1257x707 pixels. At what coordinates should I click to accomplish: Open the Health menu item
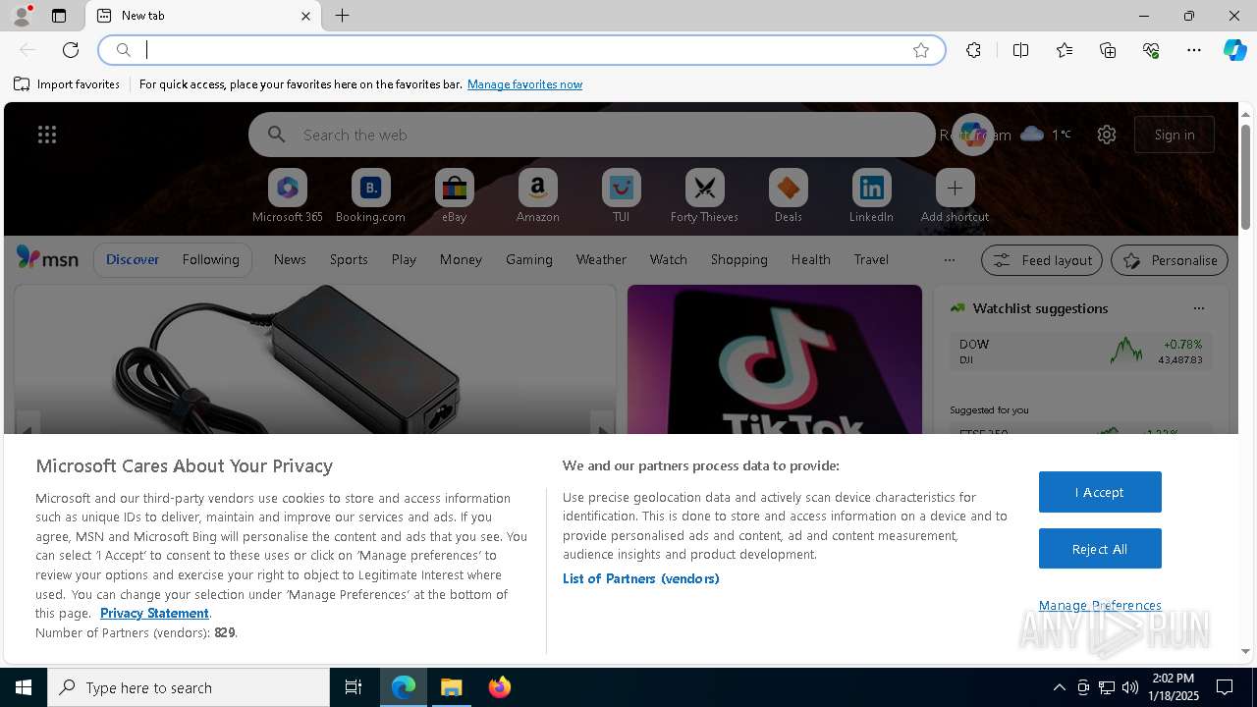click(810, 259)
